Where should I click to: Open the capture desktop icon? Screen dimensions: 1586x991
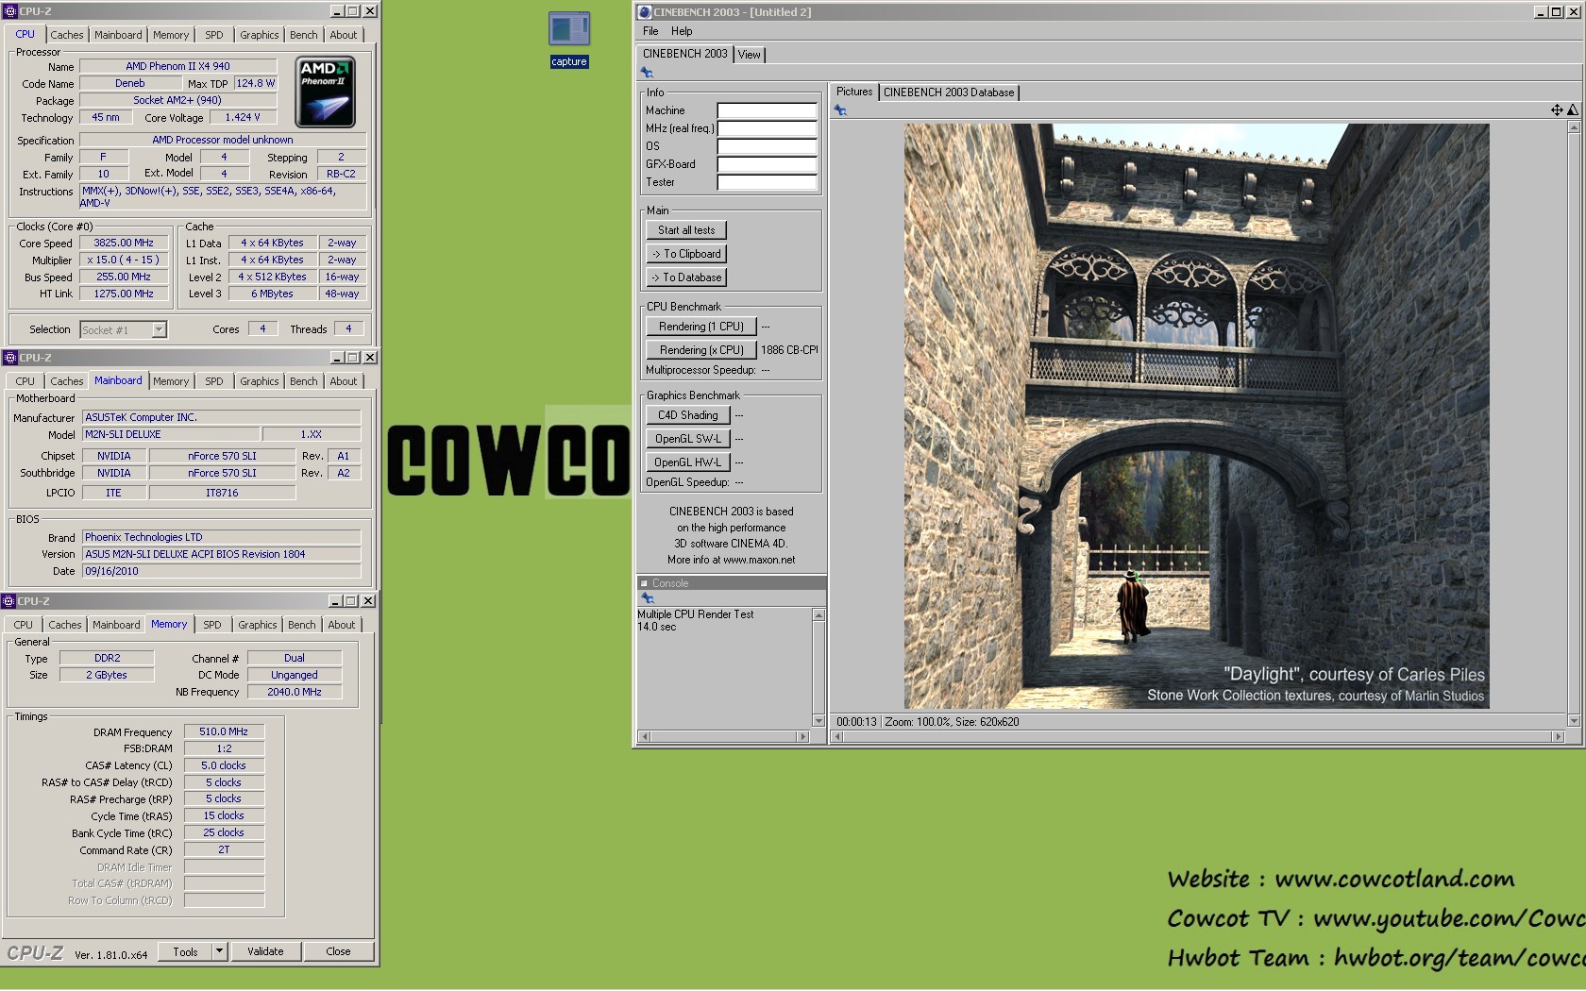coord(569,39)
